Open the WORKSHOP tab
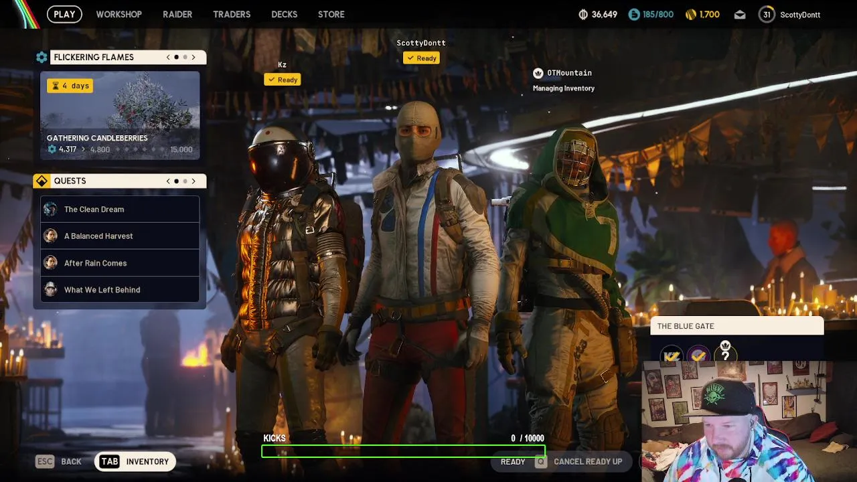The height and width of the screenshot is (482, 857). click(x=119, y=14)
